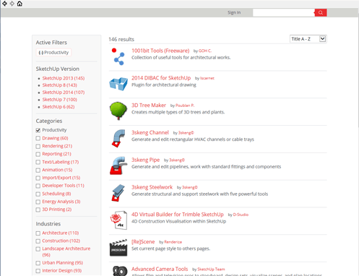This screenshot has height=276, width=359.
Task: Click the Sign In link
Action: click(x=234, y=12)
